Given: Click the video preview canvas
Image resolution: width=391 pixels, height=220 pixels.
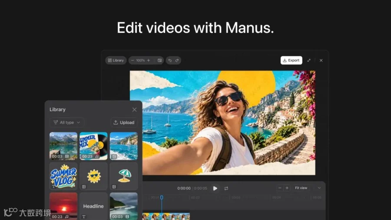Looking at the screenshot, I should click(x=222, y=123).
